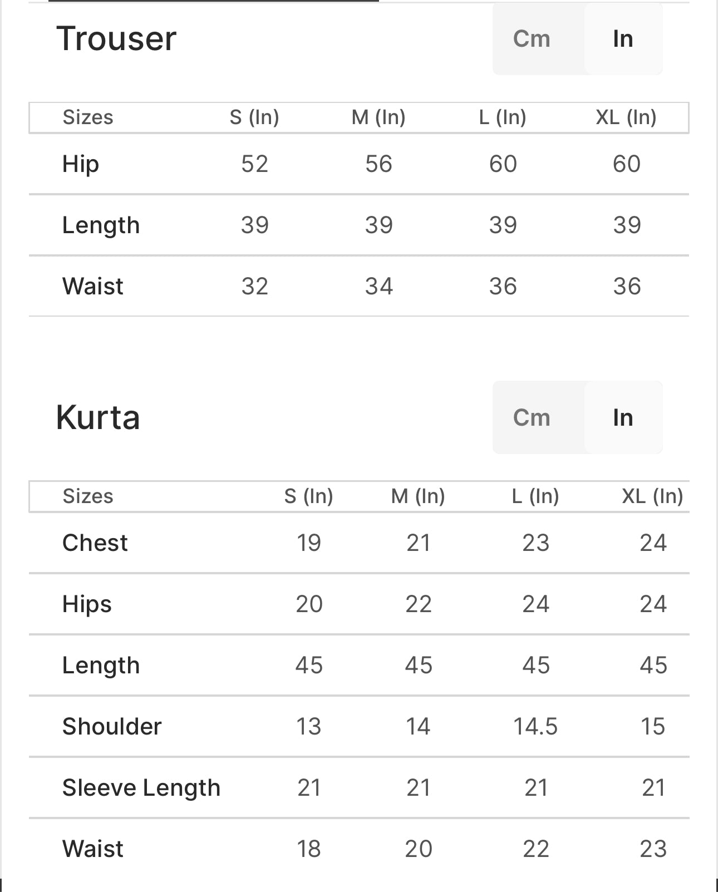This screenshot has height=892, width=718.
Task: Click the Sleeve Length row label
Action: click(x=141, y=788)
